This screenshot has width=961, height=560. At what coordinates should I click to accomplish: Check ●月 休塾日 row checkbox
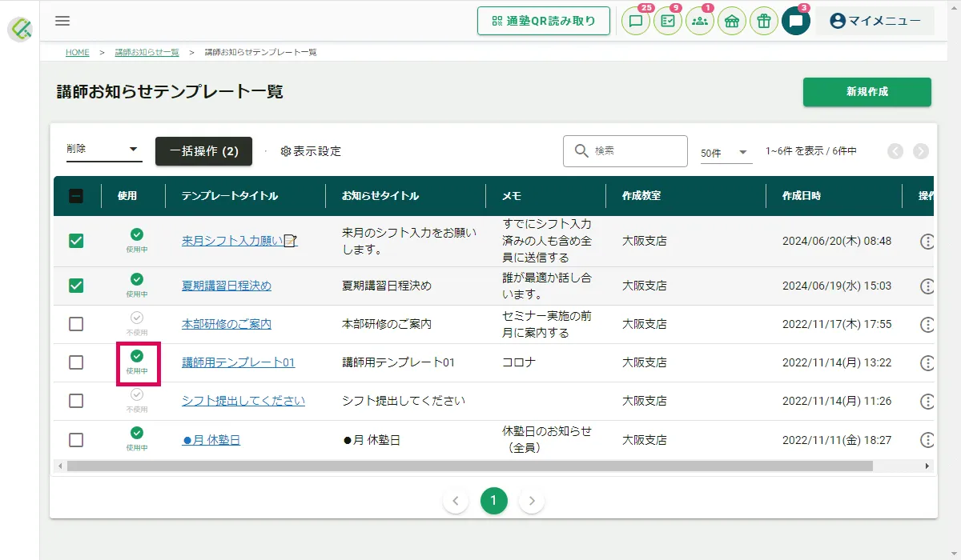click(76, 439)
